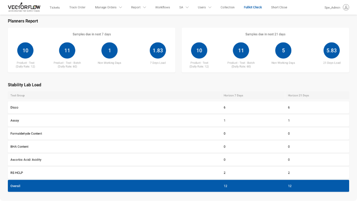
Task: Click the 7-day Product - Test Batch circle
Action: point(67,50)
